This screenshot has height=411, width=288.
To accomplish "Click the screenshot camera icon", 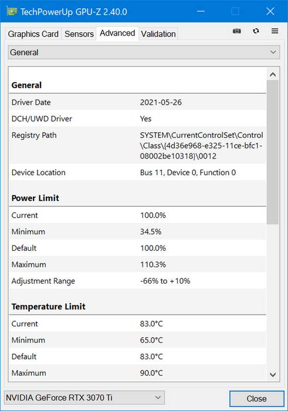I will pos(237,31).
